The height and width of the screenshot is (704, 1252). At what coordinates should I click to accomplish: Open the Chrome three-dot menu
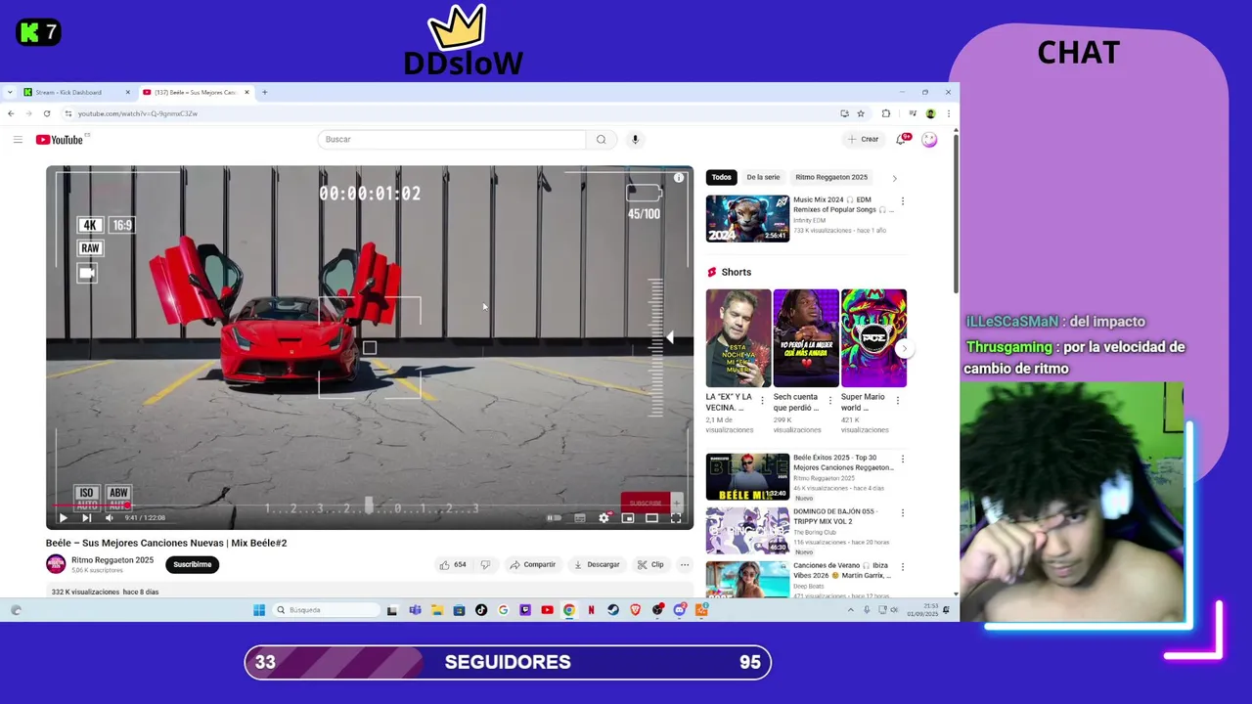[948, 113]
